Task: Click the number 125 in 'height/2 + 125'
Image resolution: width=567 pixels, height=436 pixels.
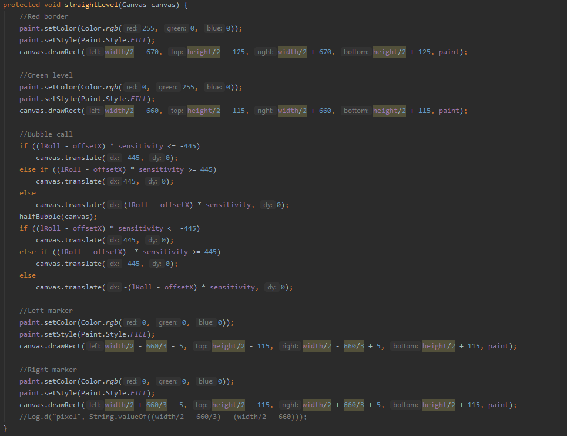Action: tap(425, 52)
